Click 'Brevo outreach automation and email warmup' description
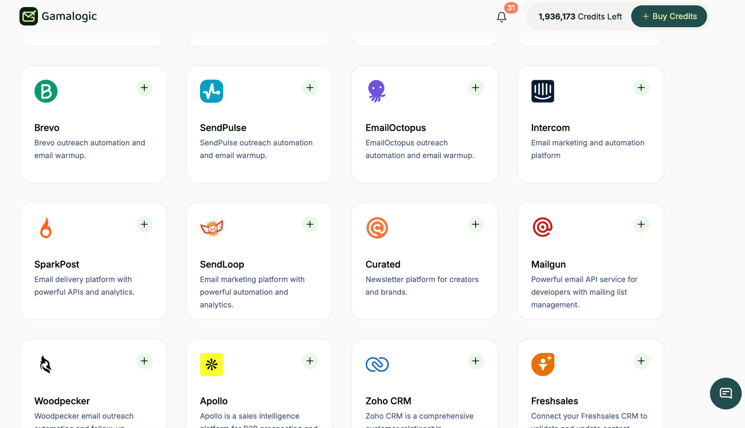 [90, 149]
